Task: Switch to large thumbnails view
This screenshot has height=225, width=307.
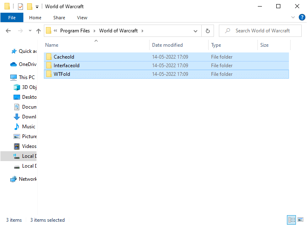Action: coord(300,220)
